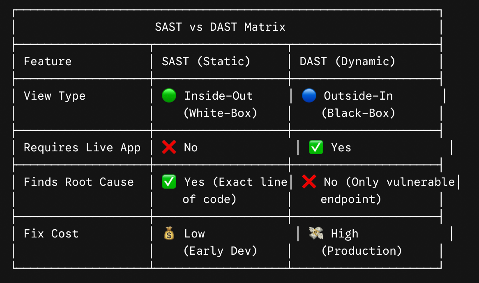Click the red X next to No
This screenshot has height=283, width=479.
point(169,147)
